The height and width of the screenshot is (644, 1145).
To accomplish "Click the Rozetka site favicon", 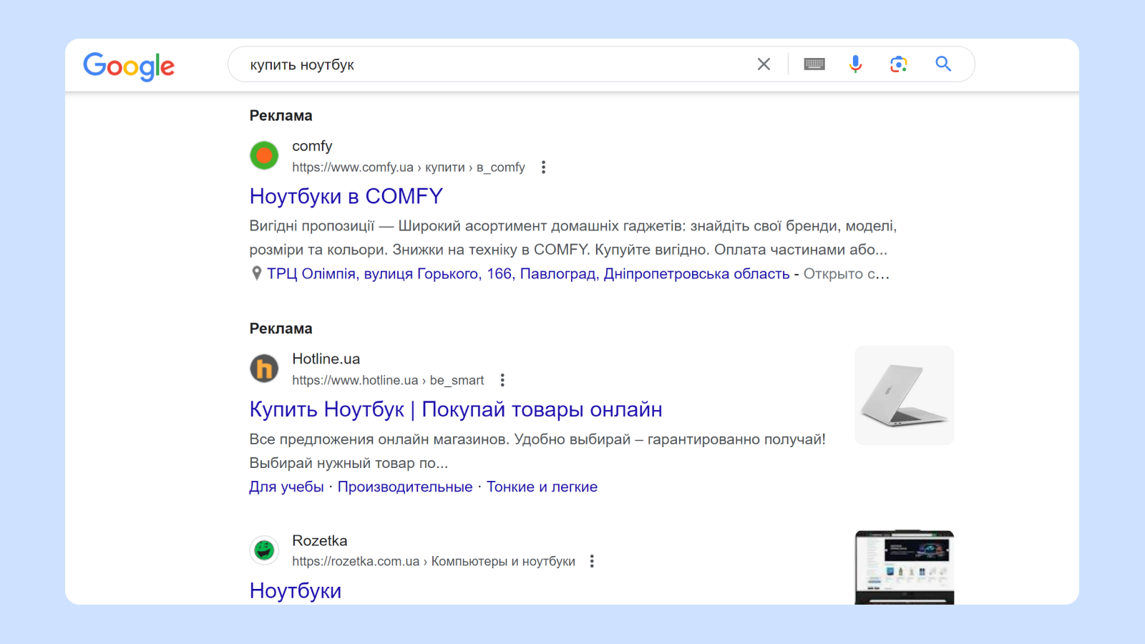I will pos(264,550).
